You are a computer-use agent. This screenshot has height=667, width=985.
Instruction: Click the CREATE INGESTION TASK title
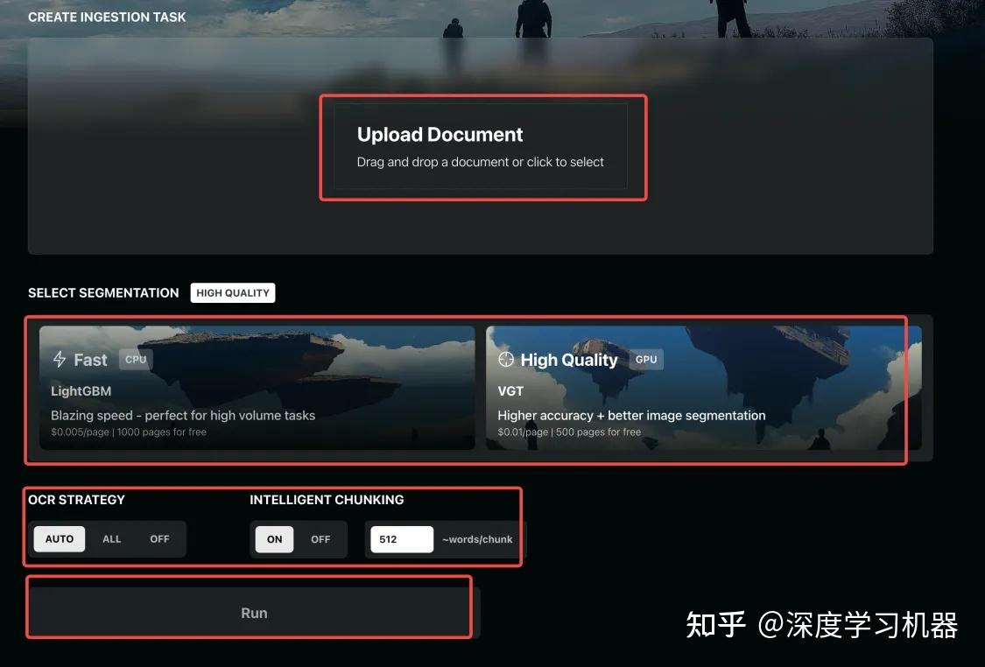pyautogui.click(x=106, y=17)
